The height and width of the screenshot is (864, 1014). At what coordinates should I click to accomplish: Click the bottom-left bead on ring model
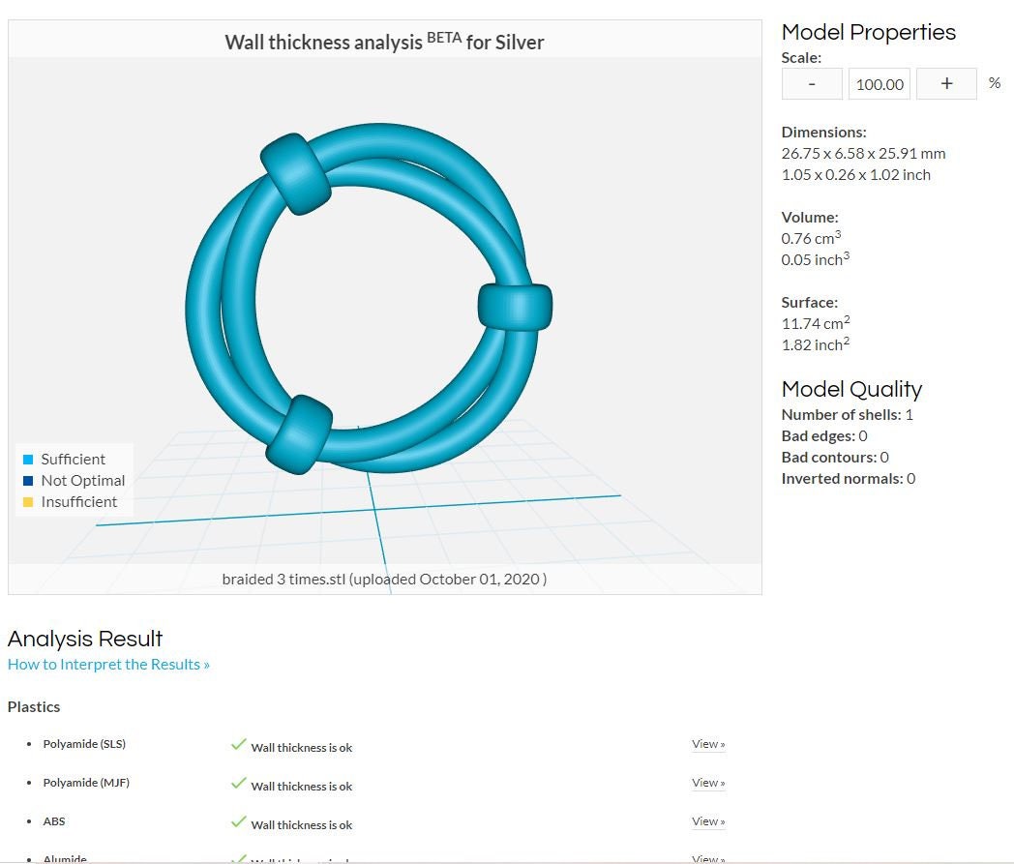pyautogui.click(x=299, y=432)
